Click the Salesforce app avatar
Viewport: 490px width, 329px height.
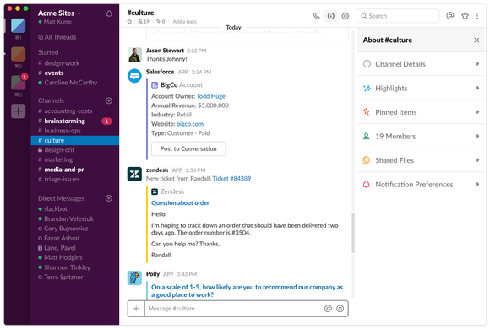(134, 76)
